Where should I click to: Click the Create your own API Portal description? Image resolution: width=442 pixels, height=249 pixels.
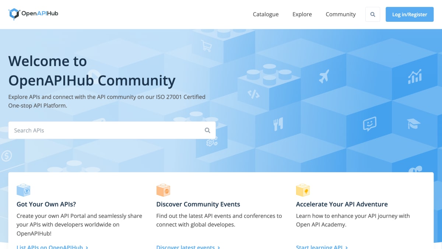tap(79, 225)
